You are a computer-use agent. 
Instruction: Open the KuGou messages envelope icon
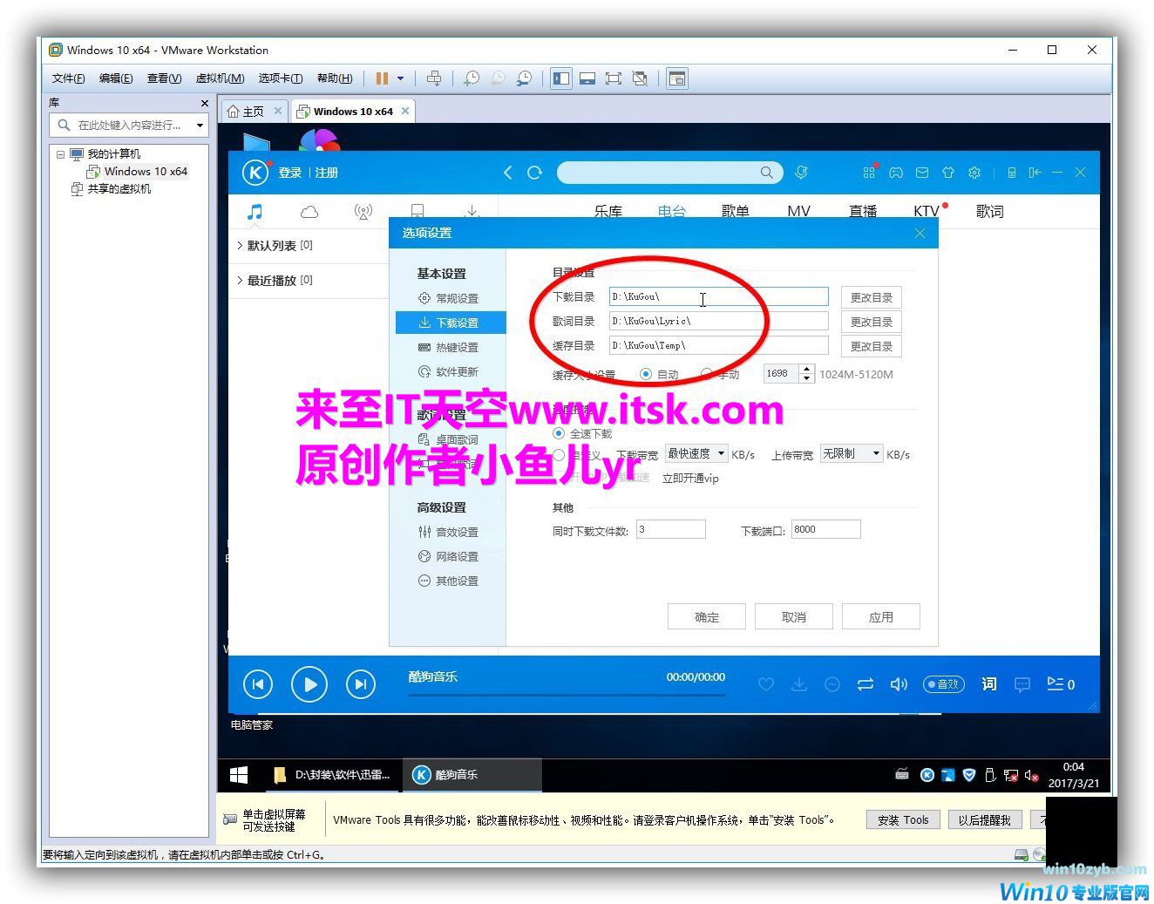click(x=921, y=173)
